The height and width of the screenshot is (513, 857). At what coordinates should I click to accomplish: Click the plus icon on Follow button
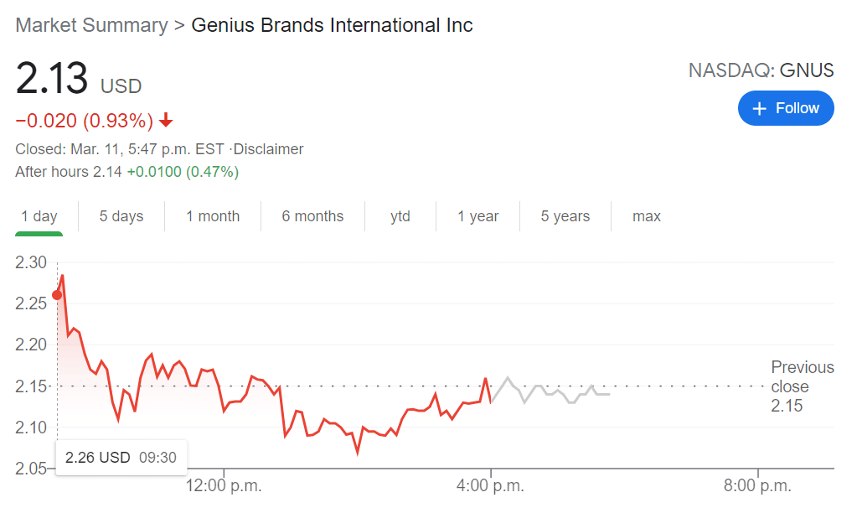(760, 109)
